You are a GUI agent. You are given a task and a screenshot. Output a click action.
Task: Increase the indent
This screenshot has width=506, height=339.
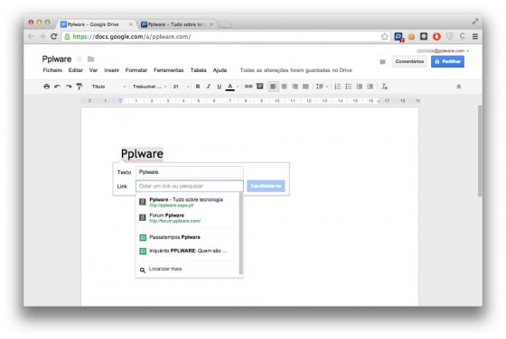pyautogui.click(x=370, y=87)
